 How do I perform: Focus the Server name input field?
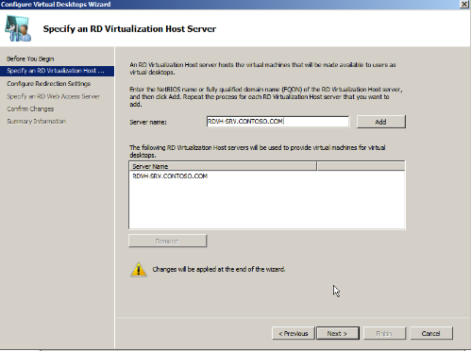(x=278, y=122)
